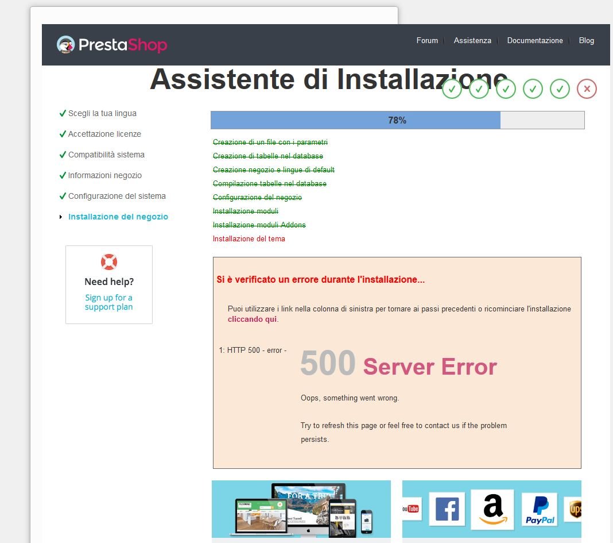This screenshot has width=613, height=543.
Task: Click the Installazione moduli task line
Action: (246, 211)
